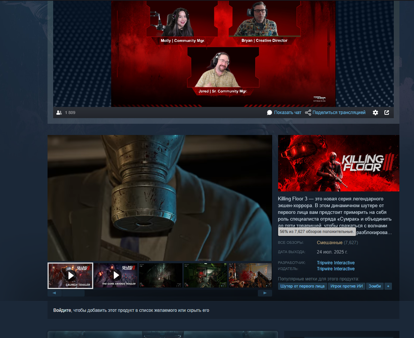Open Смешанные reviews summary link
The width and height of the screenshot is (414, 338).
(x=329, y=243)
